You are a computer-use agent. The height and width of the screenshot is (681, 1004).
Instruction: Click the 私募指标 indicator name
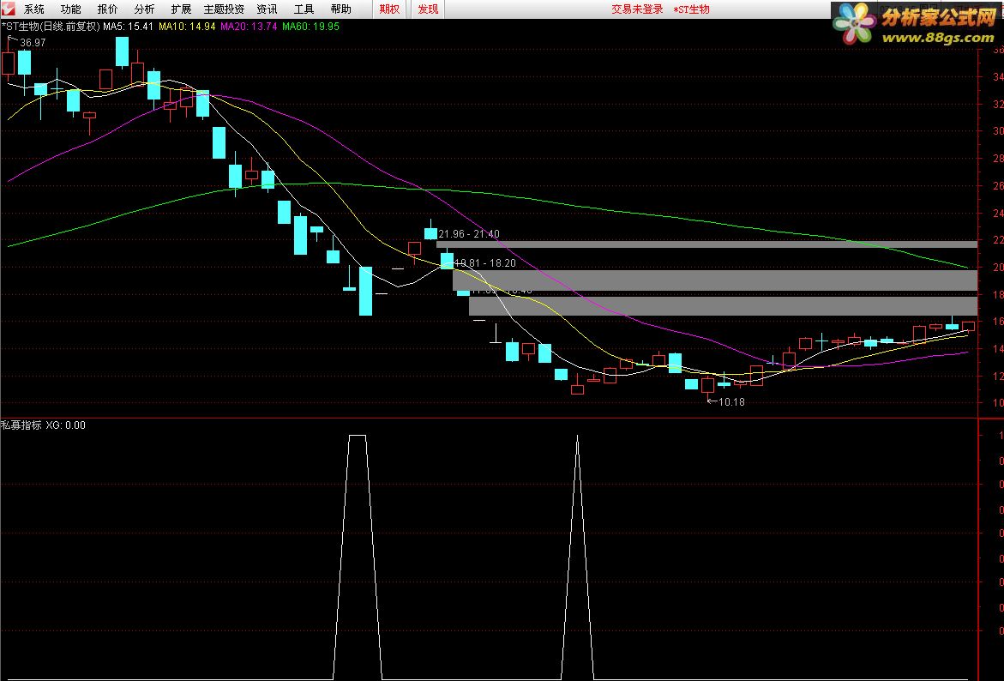(x=21, y=425)
